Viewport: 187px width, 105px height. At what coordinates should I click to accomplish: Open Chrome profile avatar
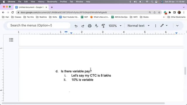[x=179, y=12]
